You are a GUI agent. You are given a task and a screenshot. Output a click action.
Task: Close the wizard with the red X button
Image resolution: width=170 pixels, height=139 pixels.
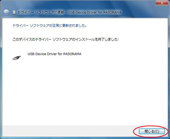(162, 3)
